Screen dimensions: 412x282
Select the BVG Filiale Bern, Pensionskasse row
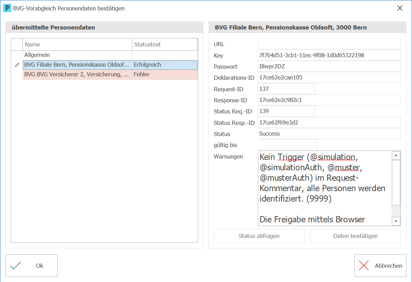coord(110,65)
